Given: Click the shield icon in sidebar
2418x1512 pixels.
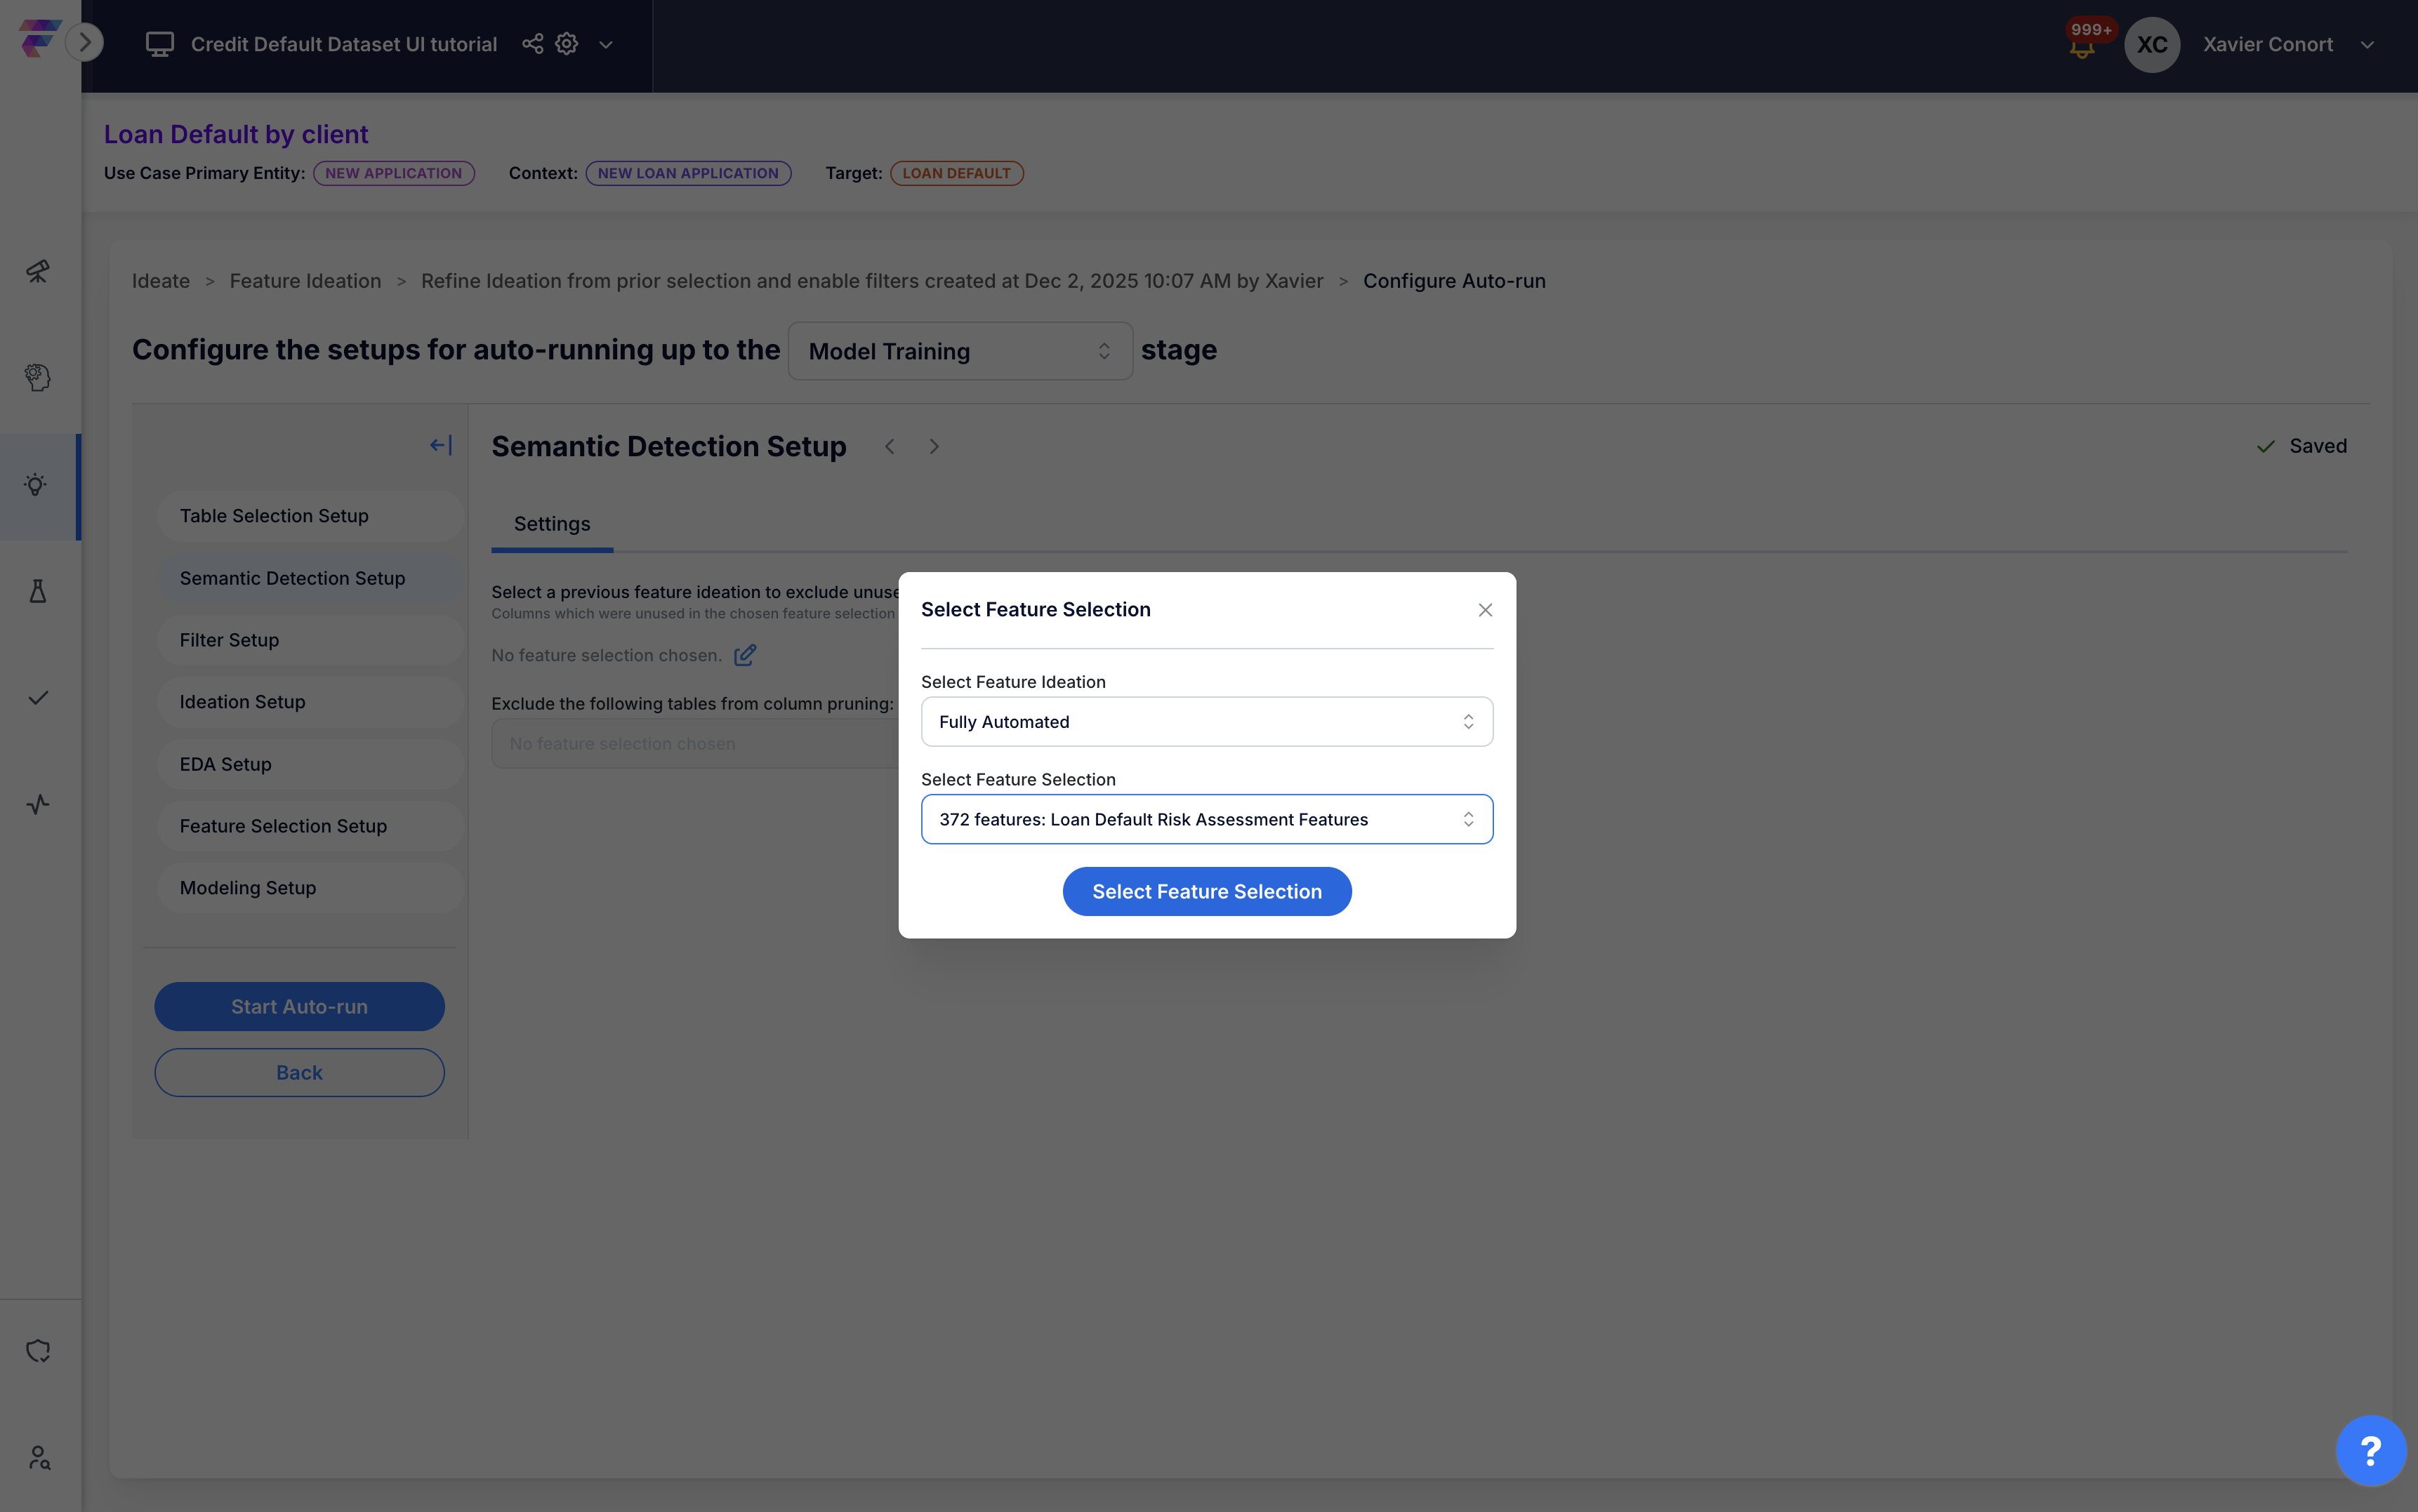Looking at the screenshot, I should click(x=38, y=1351).
